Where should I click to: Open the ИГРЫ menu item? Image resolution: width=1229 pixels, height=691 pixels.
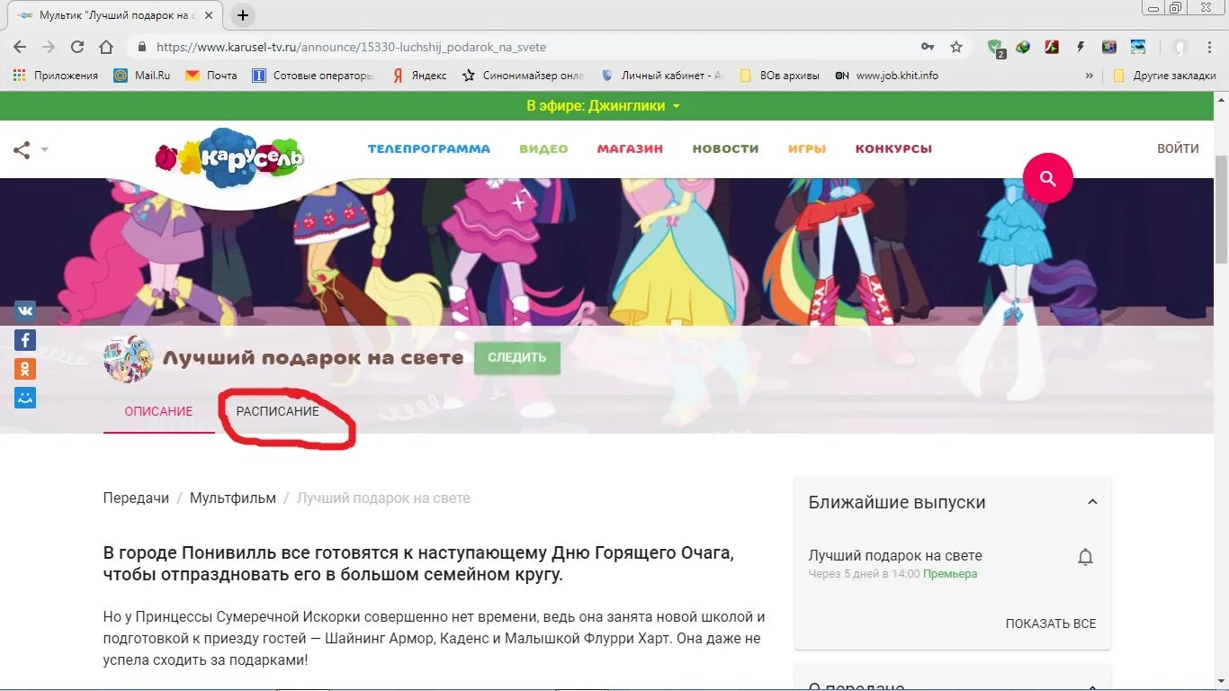coord(807,148)
